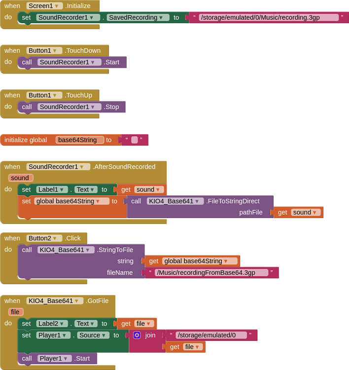Select the '.Start' label of Player1 call
This screenshot has height=370, width=349.
click(x=82, y=359)
